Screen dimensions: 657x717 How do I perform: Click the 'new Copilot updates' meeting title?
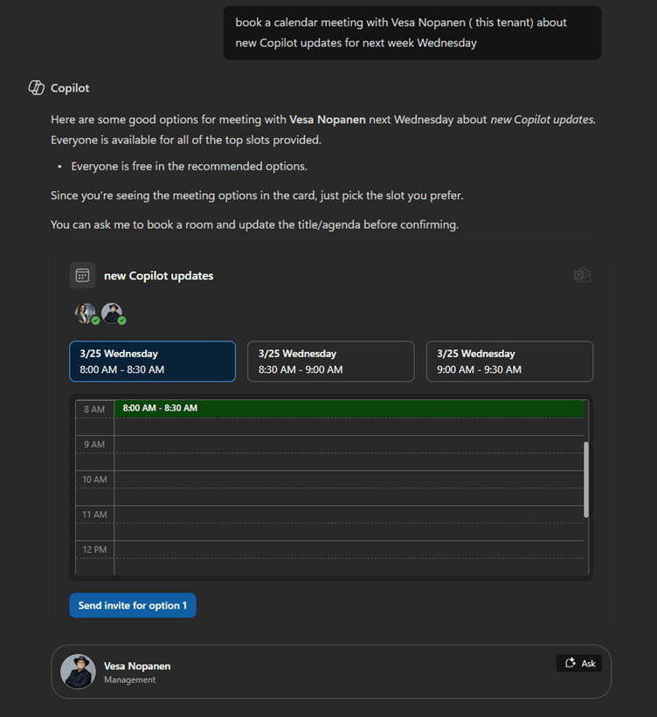(x=158, y=276)
